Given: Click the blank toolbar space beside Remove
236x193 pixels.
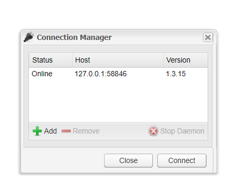Looking at the screenshot, I should point(124,131).
